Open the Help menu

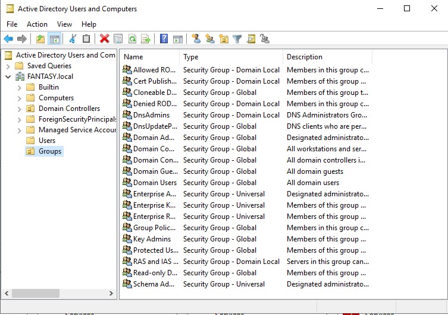coord(89,24)
